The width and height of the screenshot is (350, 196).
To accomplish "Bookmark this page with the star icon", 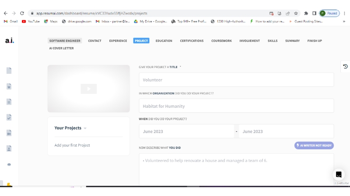I will (x=296, y=14).
